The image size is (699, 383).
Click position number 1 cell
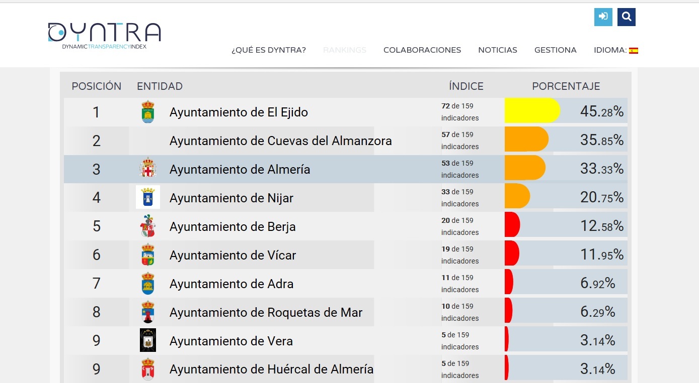[96, 112]
